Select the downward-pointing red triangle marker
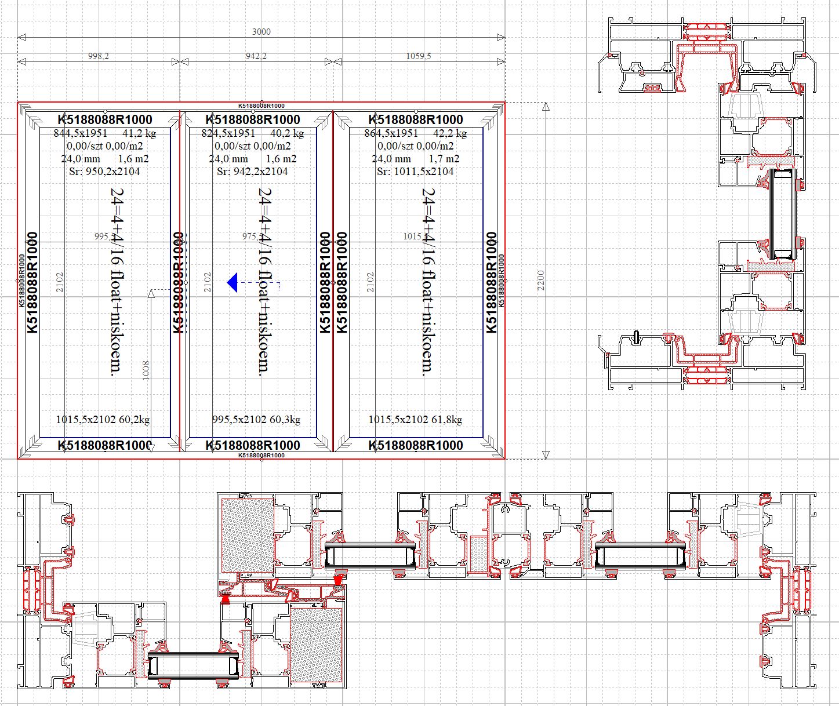This screenshot has height=706, width=839. pyautogui.click(x=338, y=579)
